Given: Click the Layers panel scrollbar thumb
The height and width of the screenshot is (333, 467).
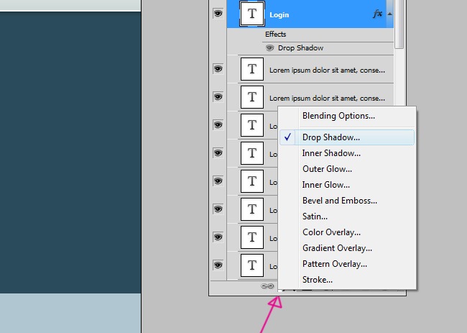Looking at the screenshot, I should pos(399,24).
